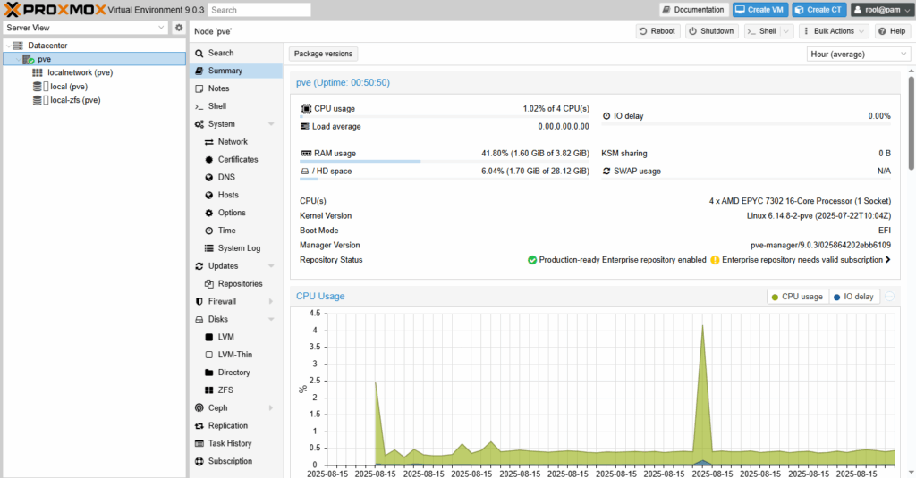Click the CPU usage progress bar

[x=445, y=117]
